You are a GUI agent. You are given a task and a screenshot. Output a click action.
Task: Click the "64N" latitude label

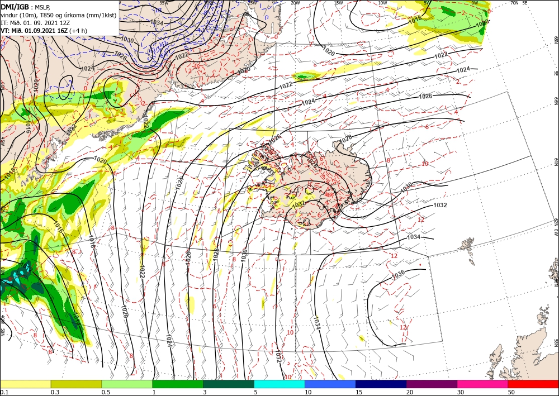[556, 162]
